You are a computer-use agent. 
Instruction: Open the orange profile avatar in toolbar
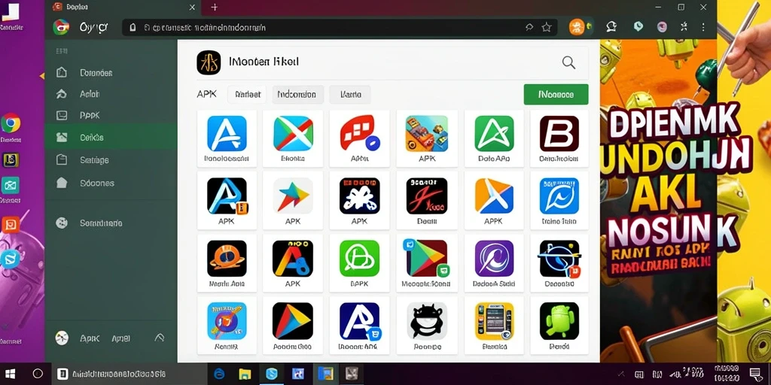click(577, 27)
